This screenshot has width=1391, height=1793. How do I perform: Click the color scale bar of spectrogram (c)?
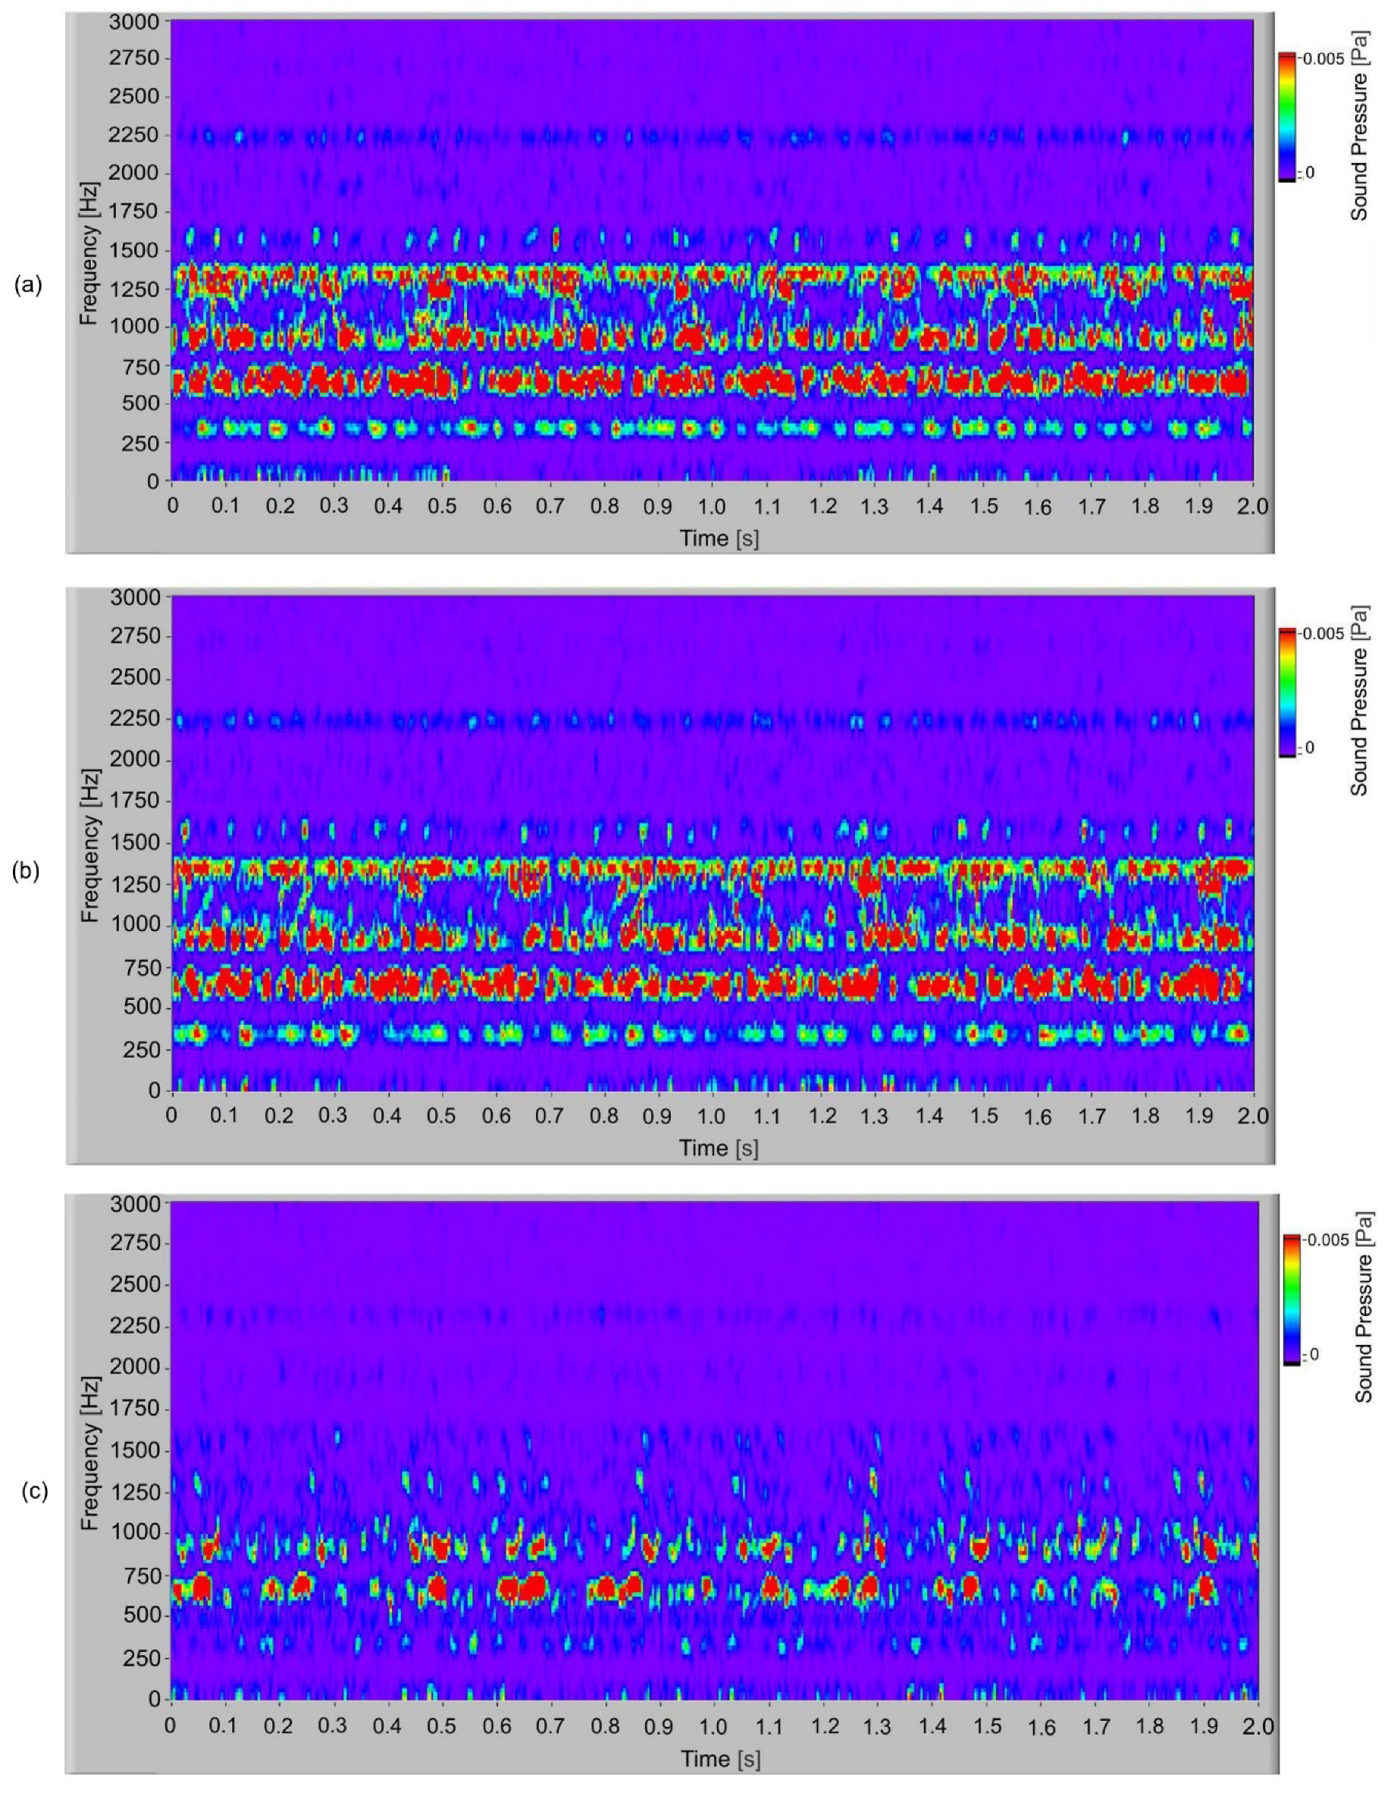pyautogui.click(x=1291, y=1298)
